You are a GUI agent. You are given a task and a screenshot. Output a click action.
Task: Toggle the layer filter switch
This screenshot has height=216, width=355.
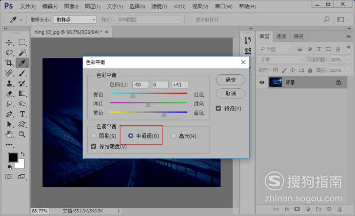(349, 48)
